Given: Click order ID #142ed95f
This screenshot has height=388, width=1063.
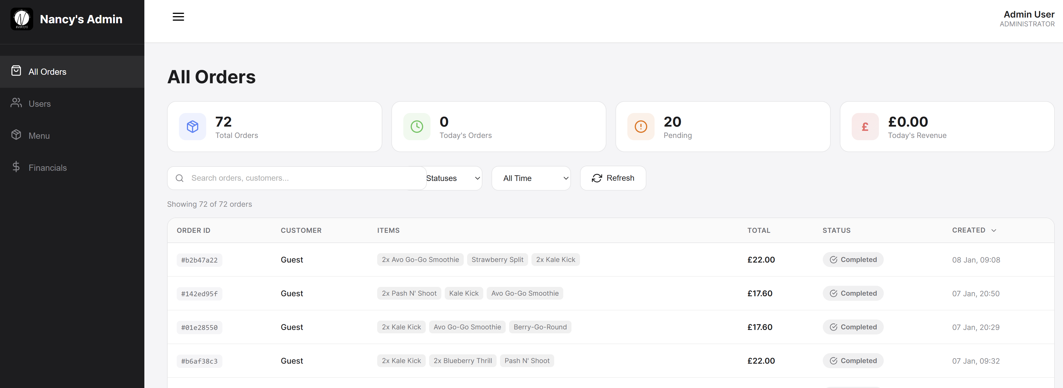Looking at the screenshot, I should click(199, 294).
